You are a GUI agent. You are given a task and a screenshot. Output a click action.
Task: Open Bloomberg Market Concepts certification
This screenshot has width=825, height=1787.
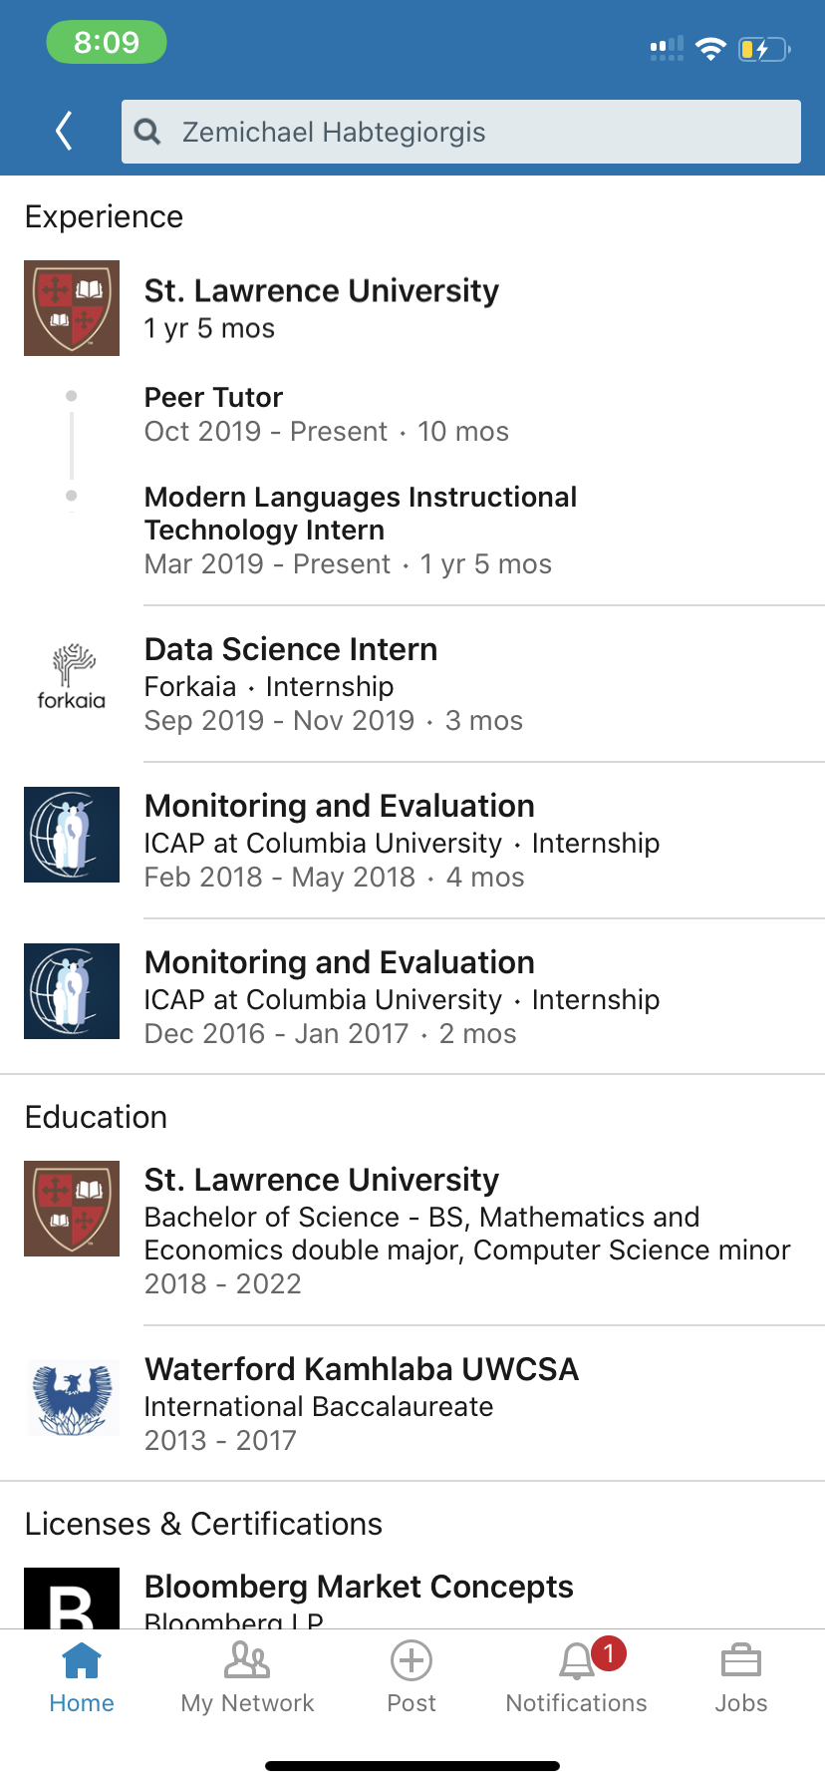click(x=359, y=1587)
